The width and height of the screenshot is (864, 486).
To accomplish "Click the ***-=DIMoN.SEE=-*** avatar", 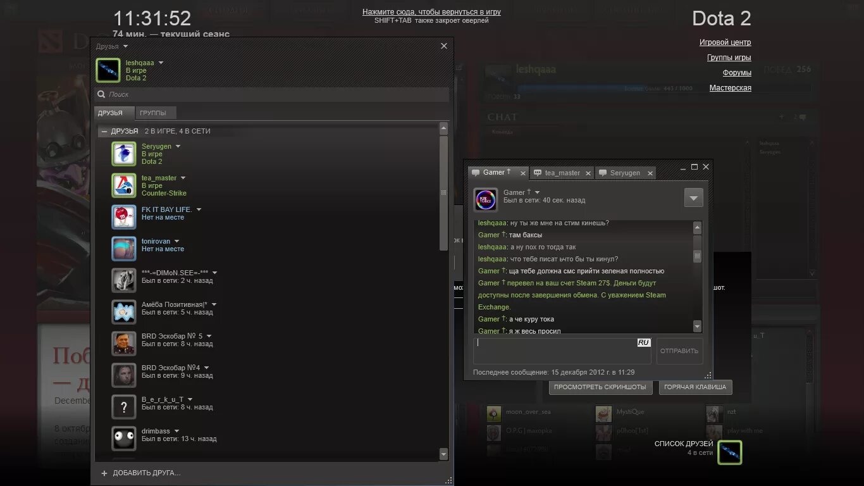I will [x=124, y=280].
